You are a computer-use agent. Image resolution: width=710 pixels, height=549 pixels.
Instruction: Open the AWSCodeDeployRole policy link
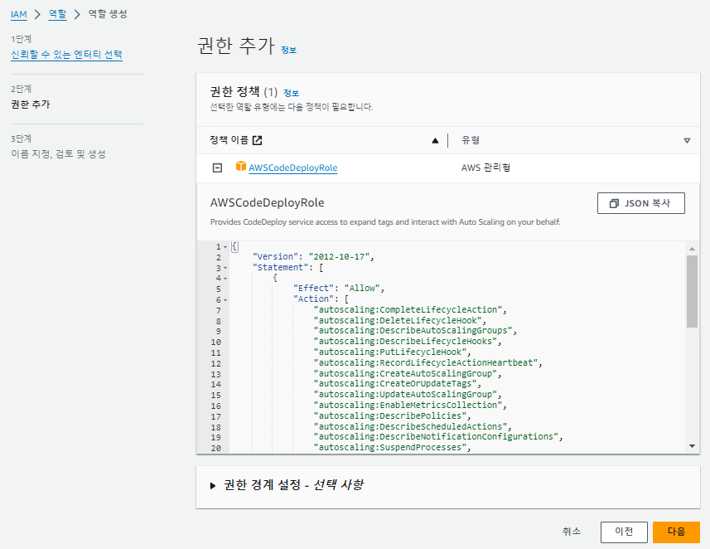click(x=293, y=168)
